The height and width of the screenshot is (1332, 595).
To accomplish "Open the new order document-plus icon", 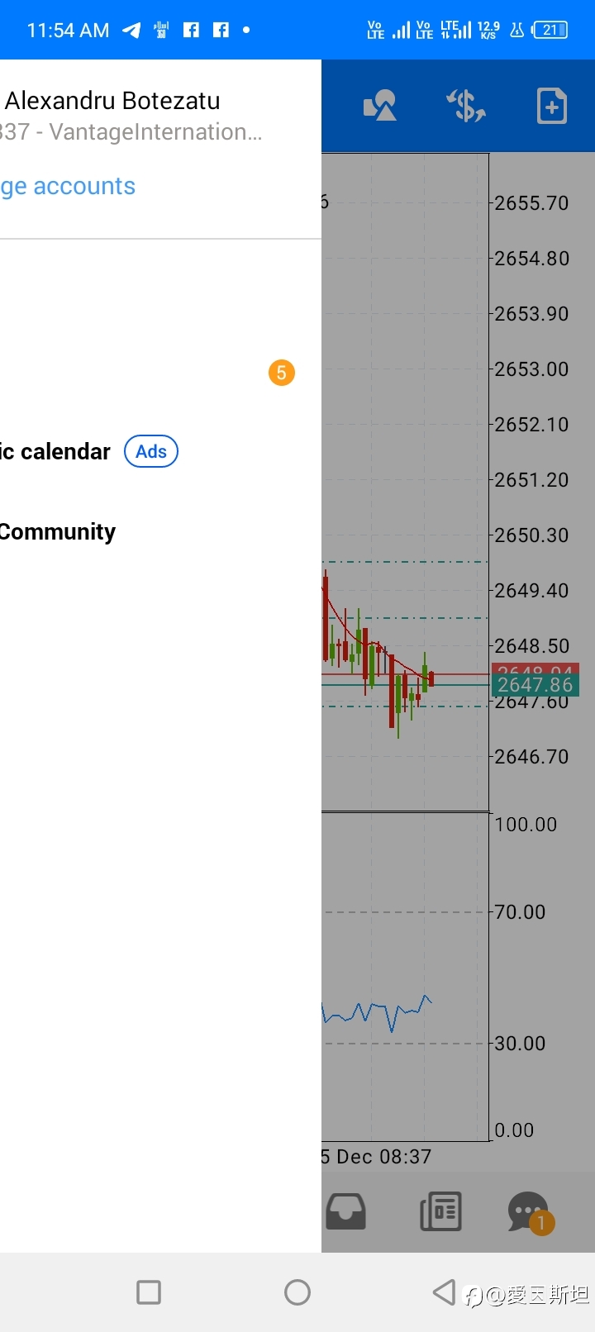I will click(x=552, y=106).
